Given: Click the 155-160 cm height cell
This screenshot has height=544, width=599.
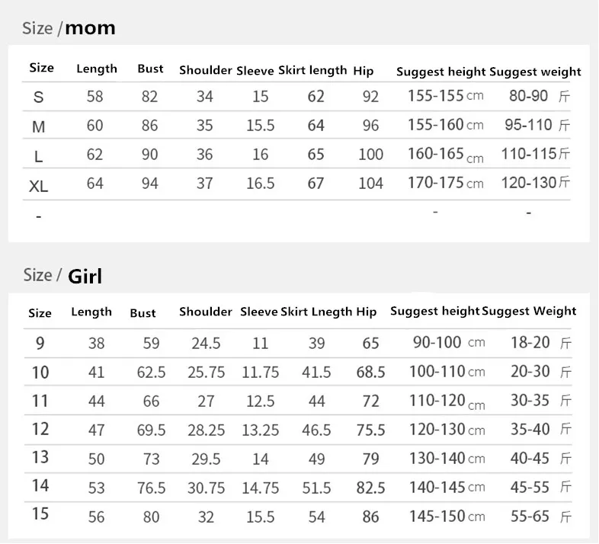Looking at the screenshot, I should 445,124.
